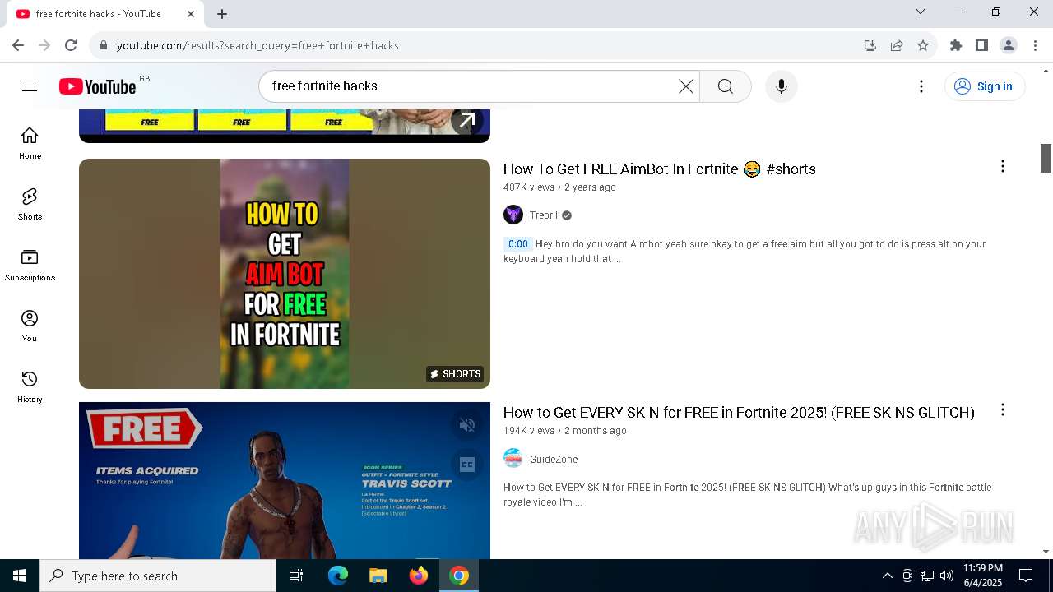Open the YouTube hamburger guide menu
Viewport: 1053px width, 592px height.
[30, 86]
